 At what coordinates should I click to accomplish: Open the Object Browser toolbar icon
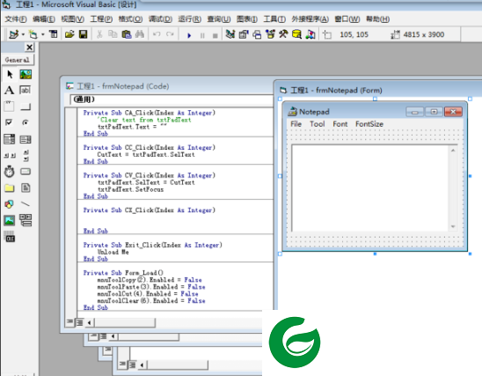click(270, 34)
